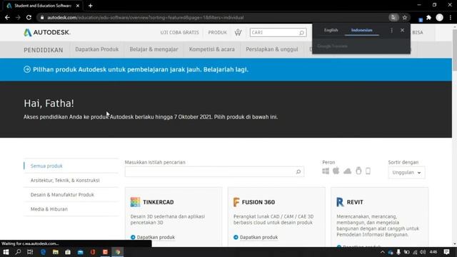Open the Dapatkan Produk menu
The height and width of the screenshot is (257, 457).
[97, 49]
